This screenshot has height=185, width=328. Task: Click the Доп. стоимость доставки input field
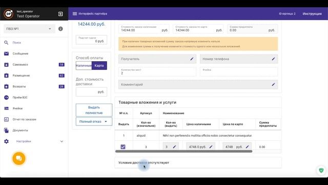coord(91,92)
